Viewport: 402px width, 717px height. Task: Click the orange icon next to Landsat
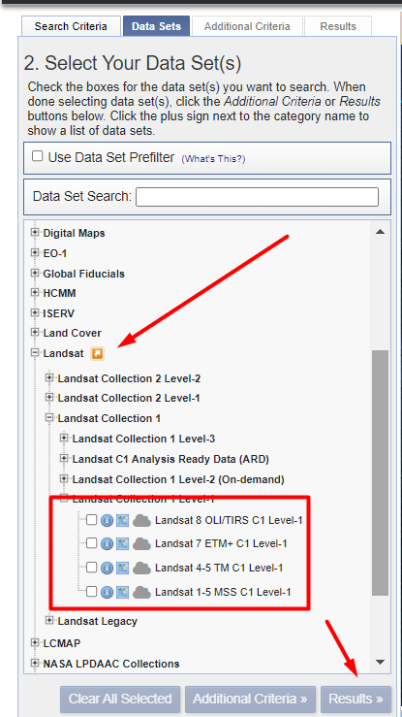pyautogui.click(x=97, y=353)
